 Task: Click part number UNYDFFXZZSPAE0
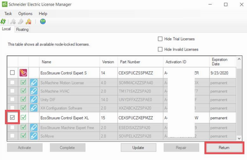tap(135, 100)
